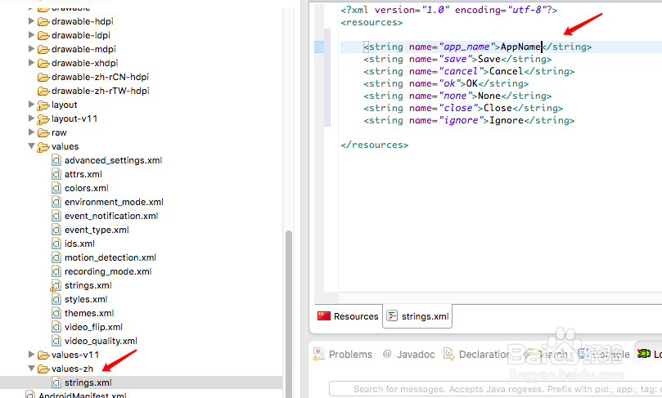Click the values-zh folder icon
This screenshot has width=662, height=398.
coord(43,369)
